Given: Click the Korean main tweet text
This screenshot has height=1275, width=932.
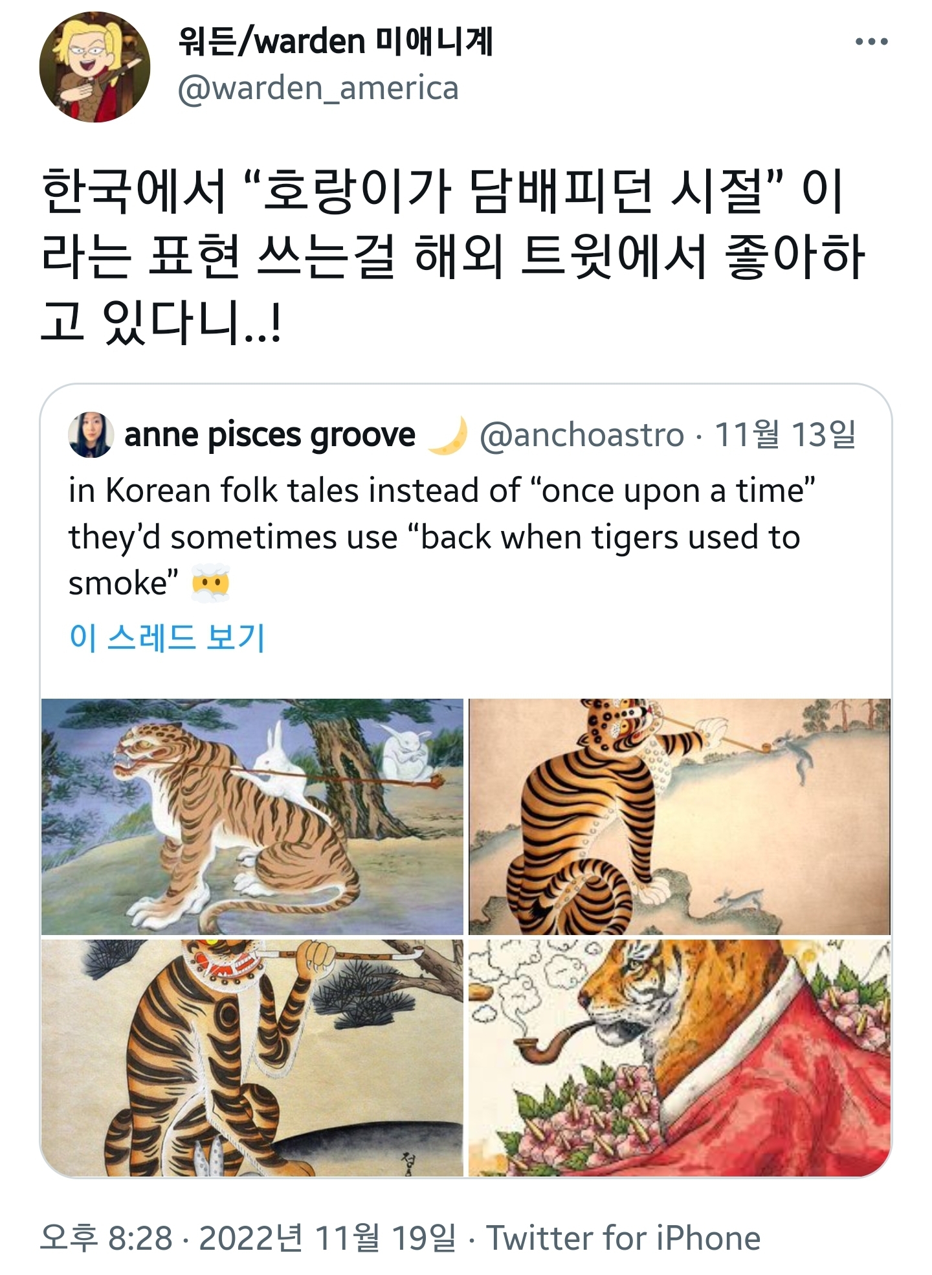Looking at the screenshot, I should (x=453, y=255).
